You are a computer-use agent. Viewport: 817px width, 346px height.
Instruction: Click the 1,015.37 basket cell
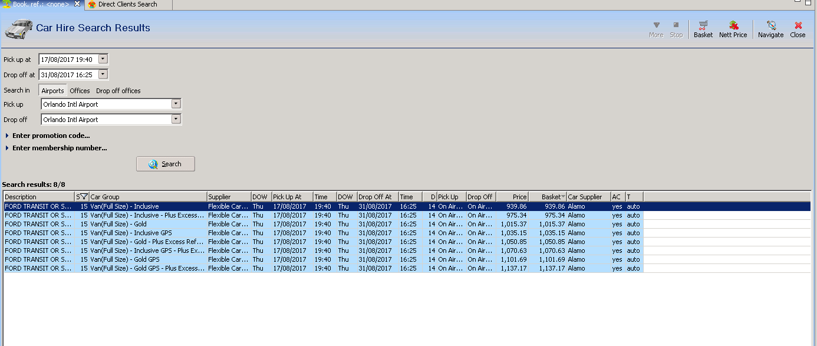(548, 224)
